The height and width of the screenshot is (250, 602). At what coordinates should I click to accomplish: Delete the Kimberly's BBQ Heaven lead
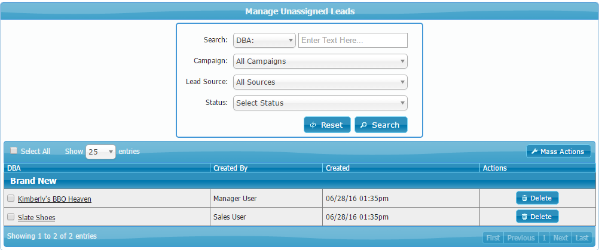537,198
